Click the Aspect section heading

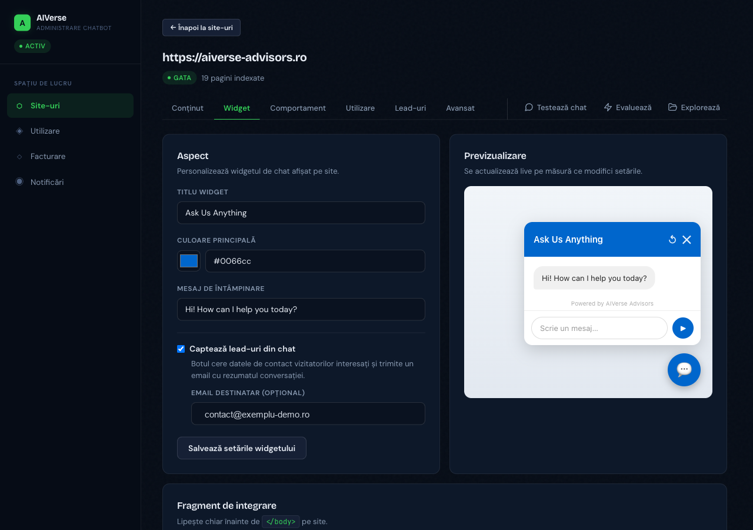click(x=193, y=155)
